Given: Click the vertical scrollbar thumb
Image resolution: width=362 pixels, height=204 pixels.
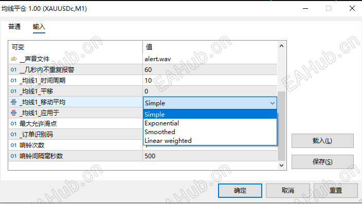Looking at the screenshot, I should 281,126.
